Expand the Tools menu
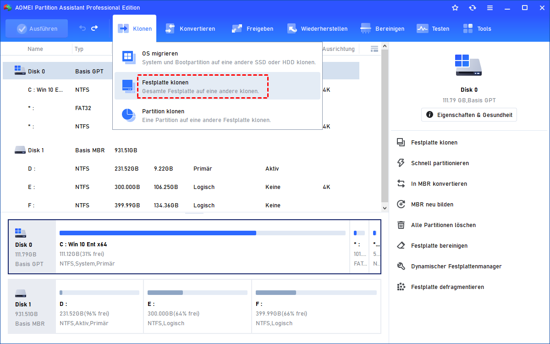Screen dimensions: 550x344 [477, 28]
